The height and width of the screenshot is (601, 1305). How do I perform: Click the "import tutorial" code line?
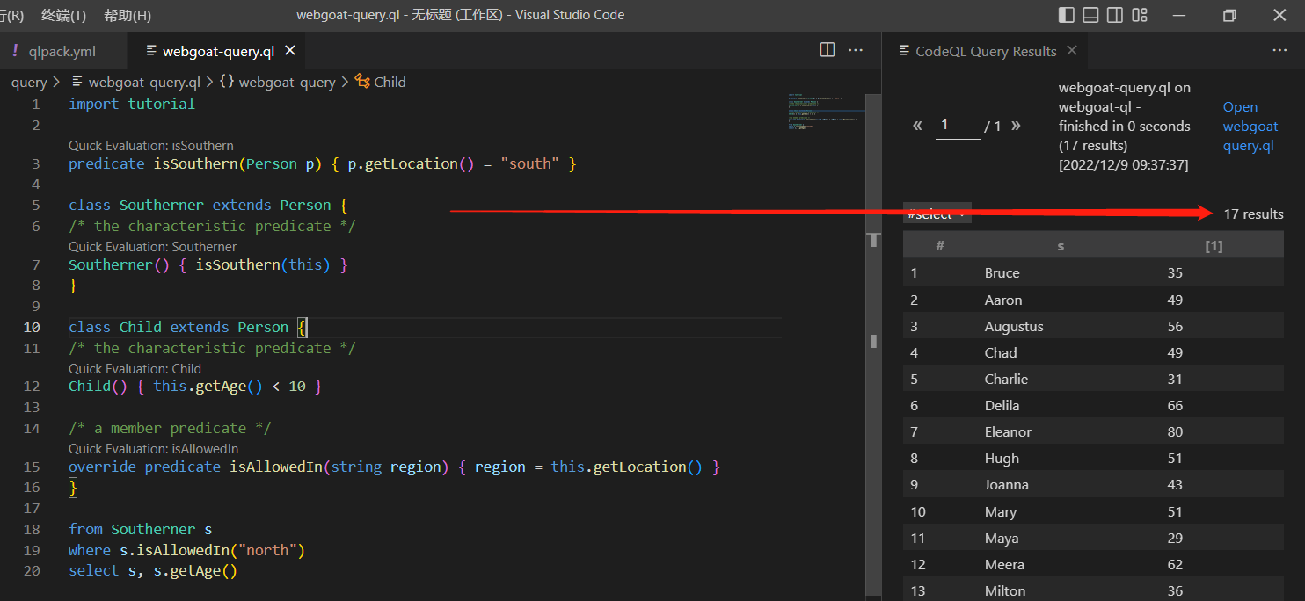[x=132, y=104]
